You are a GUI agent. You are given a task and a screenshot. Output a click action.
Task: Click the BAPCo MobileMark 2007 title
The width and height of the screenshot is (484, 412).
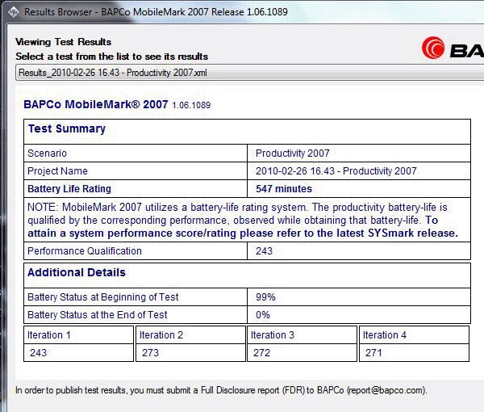(96, 104)
